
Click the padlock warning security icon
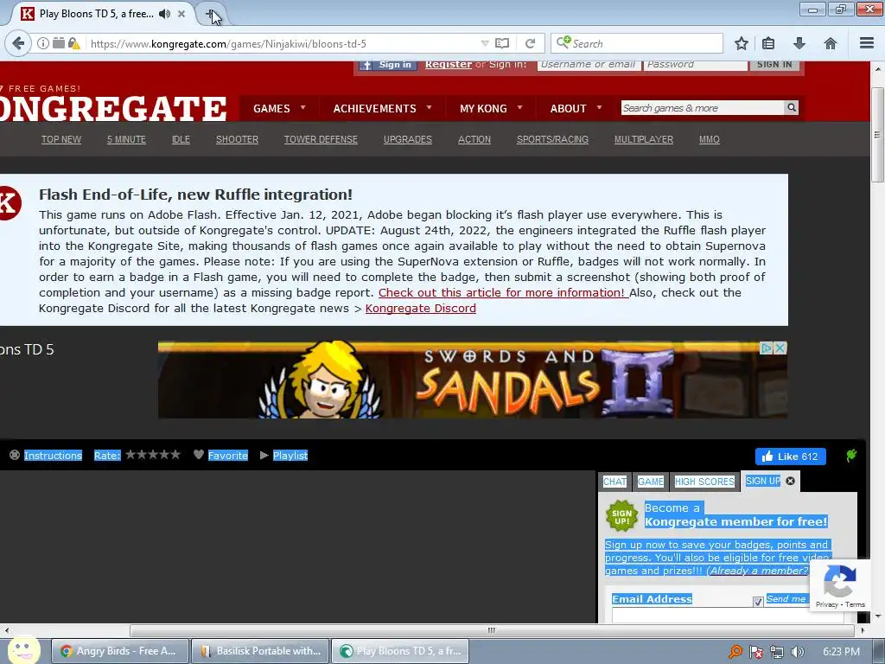[74, 43]
